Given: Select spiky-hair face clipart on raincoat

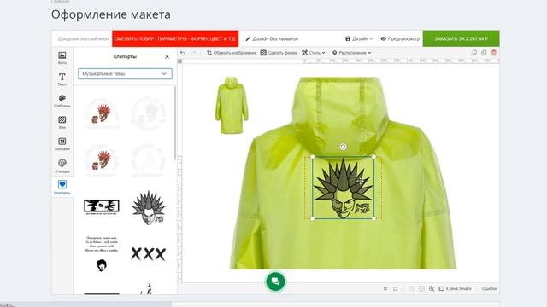Looking at the screenshot, I should [344, 188].
